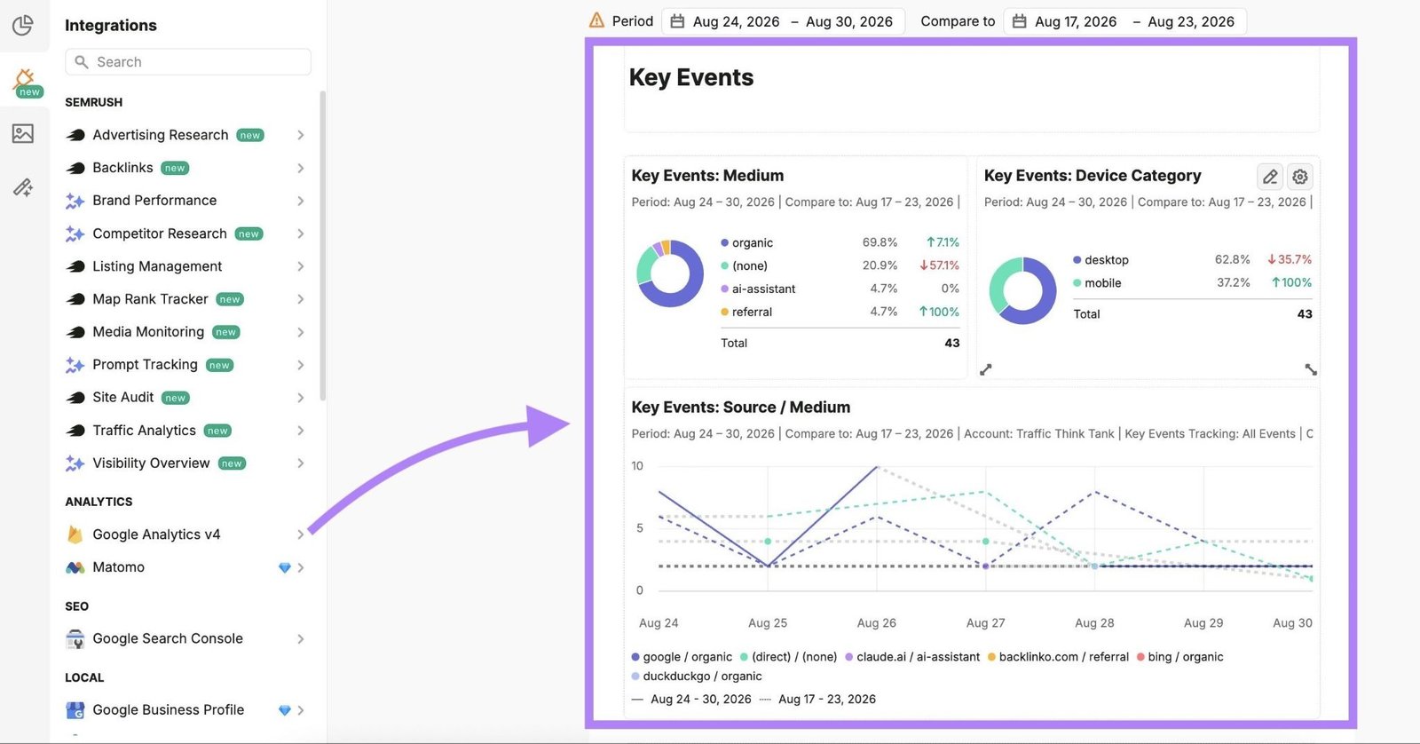Click the Device Category donut chart
Viewport: 1420px width, 744px height.
[1022, 291]
